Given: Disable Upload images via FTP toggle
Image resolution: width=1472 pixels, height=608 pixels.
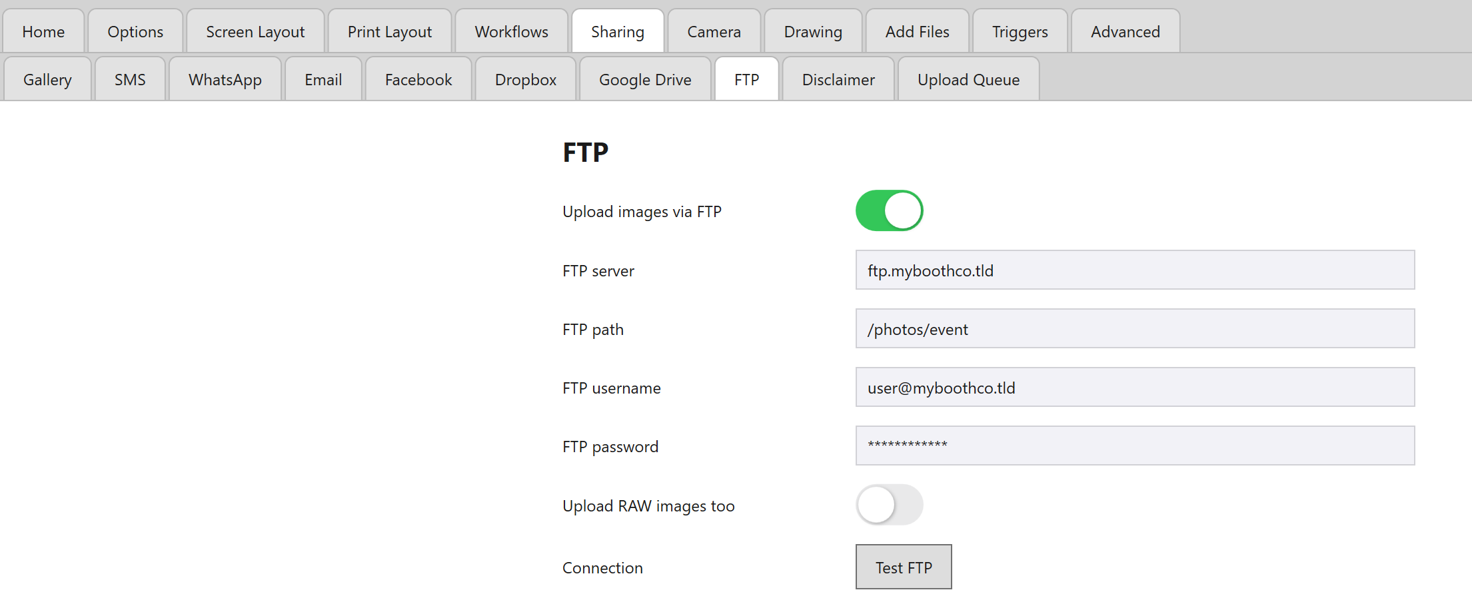Looking at the screenshot, I should point(890,210).
